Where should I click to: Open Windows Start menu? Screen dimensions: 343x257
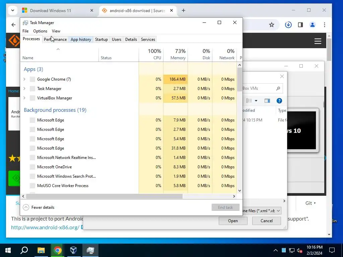click(8, 250)
